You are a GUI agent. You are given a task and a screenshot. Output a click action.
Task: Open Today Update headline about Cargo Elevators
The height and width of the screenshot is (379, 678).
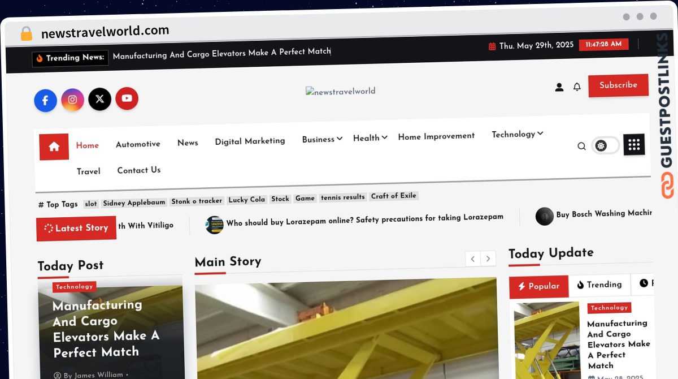619,344
